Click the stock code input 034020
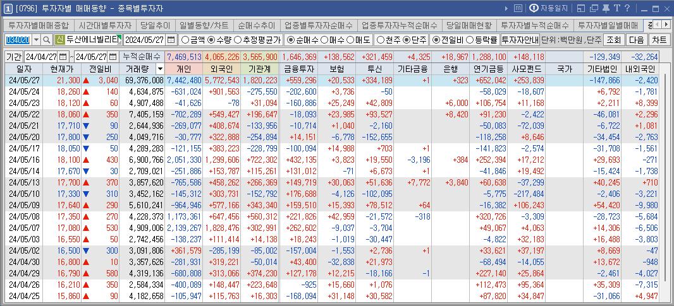 pyautogui.click(x=18, y=40)
